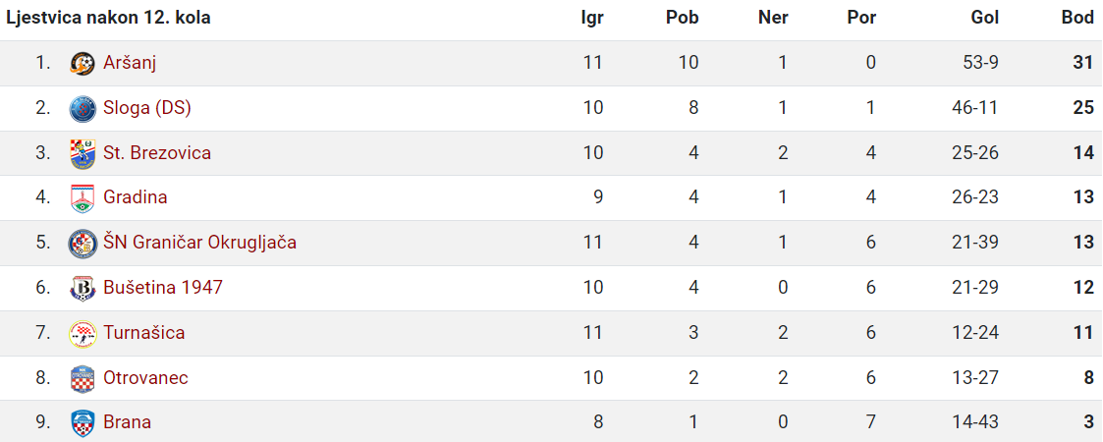The width and height of the screenshot is (1103, 442).
Task: Open the Bušetina 1947 team link
Action: (x=163, y=287)
